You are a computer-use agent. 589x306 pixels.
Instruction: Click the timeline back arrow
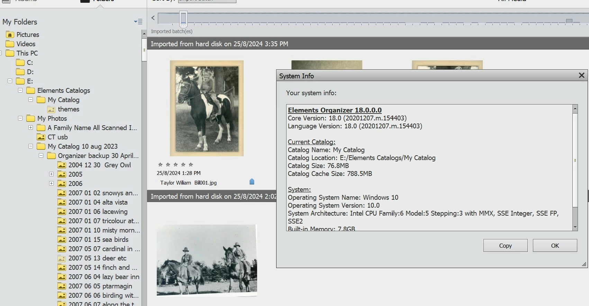pyautogui.click(x=153, y=18)
